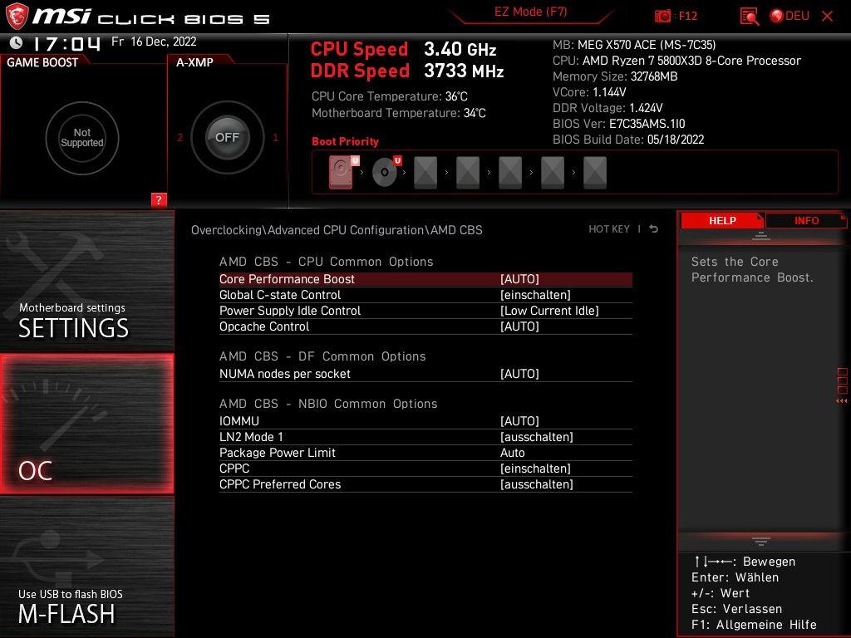
Task: Select the LN2 Mode 1 label
Action: [x=251, y=437]
